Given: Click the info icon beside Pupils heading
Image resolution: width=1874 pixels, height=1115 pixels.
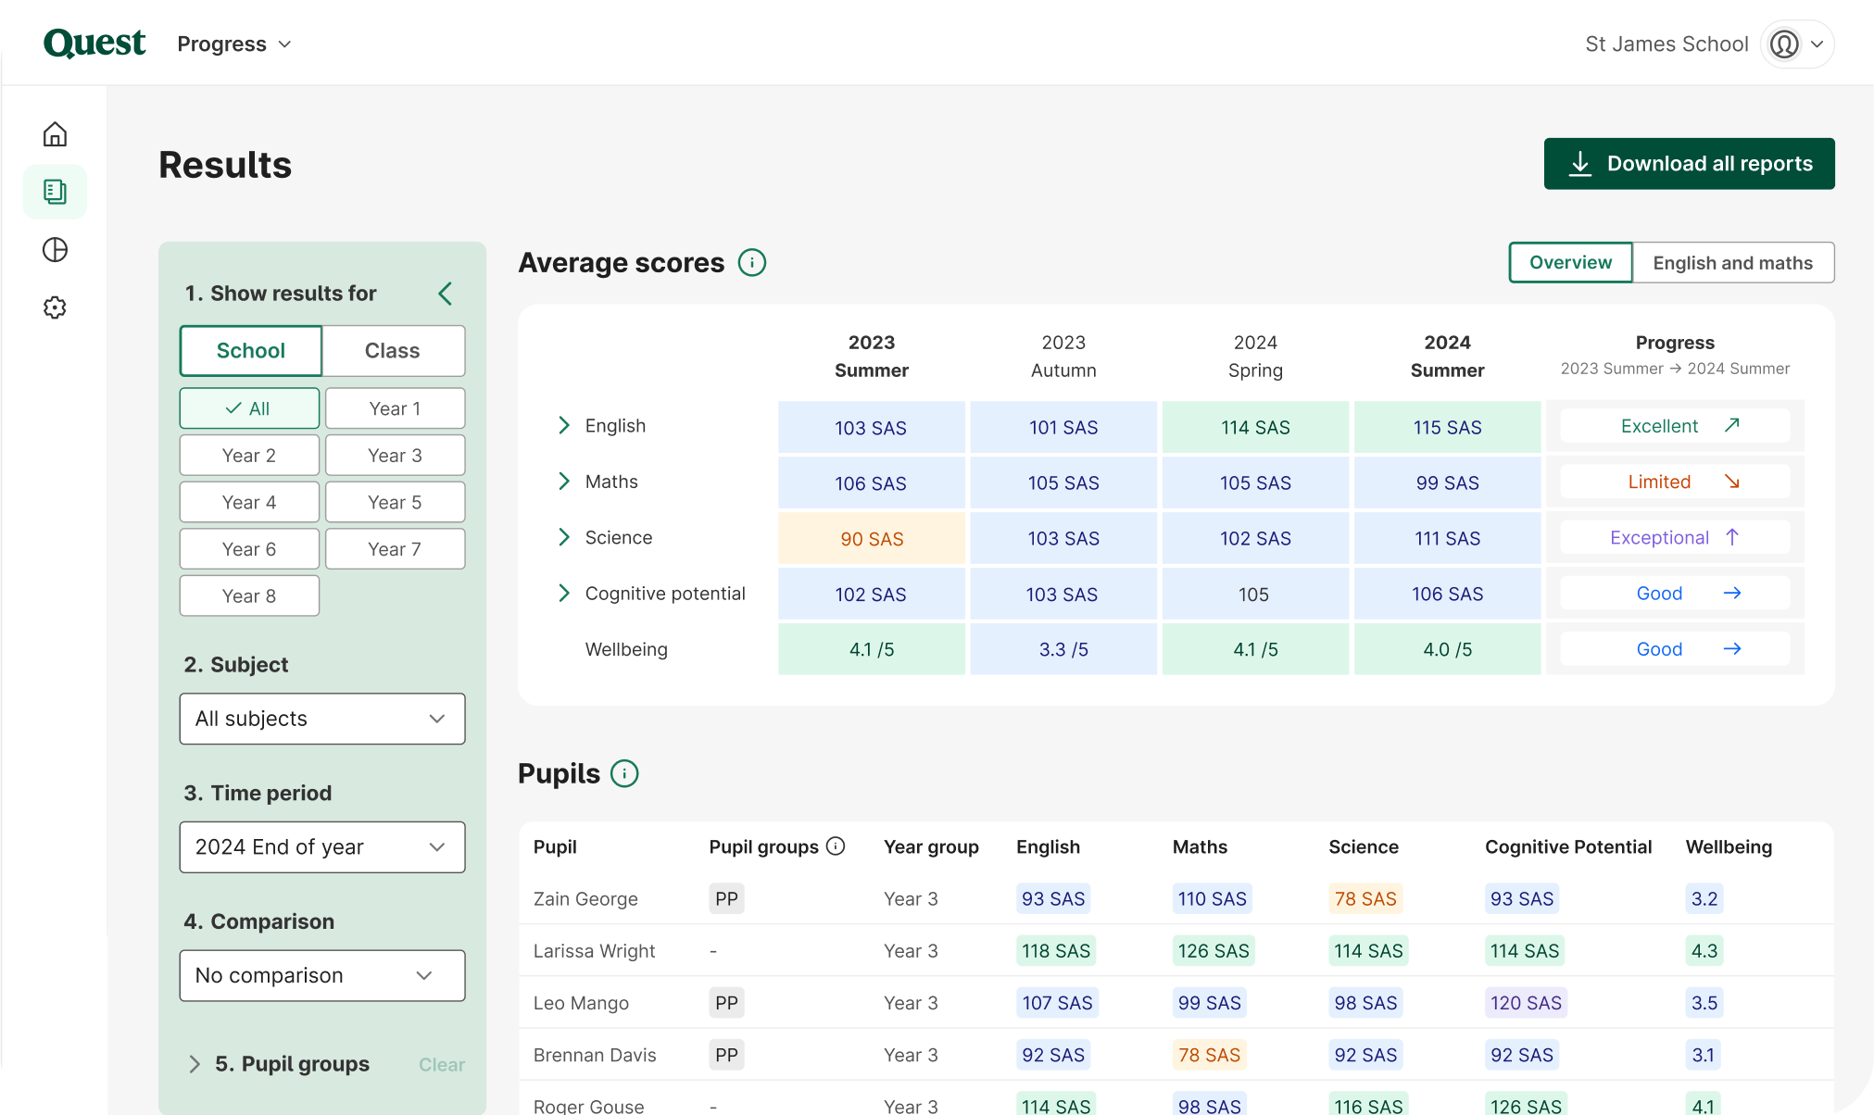Looking at the screenshot, I should tap(624, 774).
